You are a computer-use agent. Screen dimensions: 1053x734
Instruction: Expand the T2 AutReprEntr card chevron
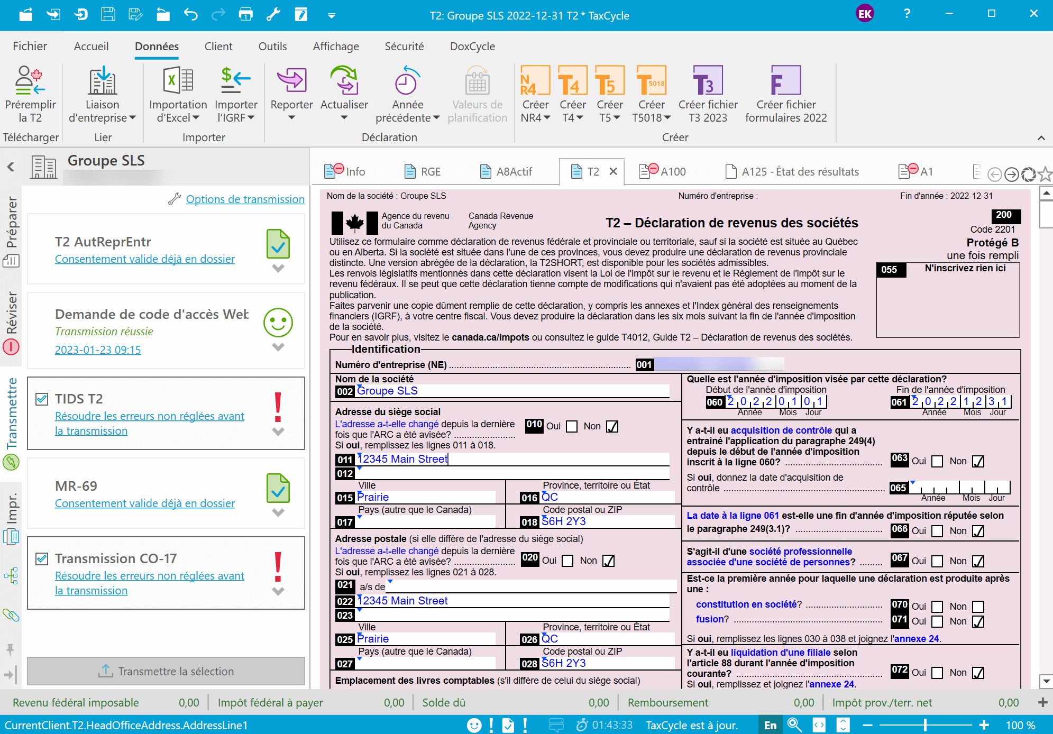[x=278, y=269]
